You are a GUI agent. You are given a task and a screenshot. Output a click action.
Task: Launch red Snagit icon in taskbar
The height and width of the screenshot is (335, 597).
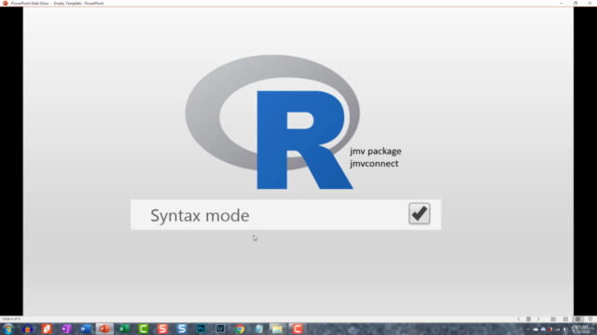coord(162,328)
